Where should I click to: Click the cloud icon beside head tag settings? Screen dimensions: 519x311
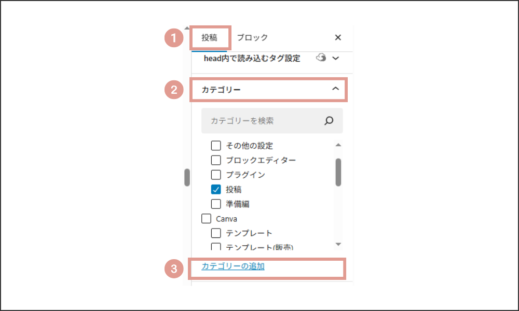click(x=321, y=58)
